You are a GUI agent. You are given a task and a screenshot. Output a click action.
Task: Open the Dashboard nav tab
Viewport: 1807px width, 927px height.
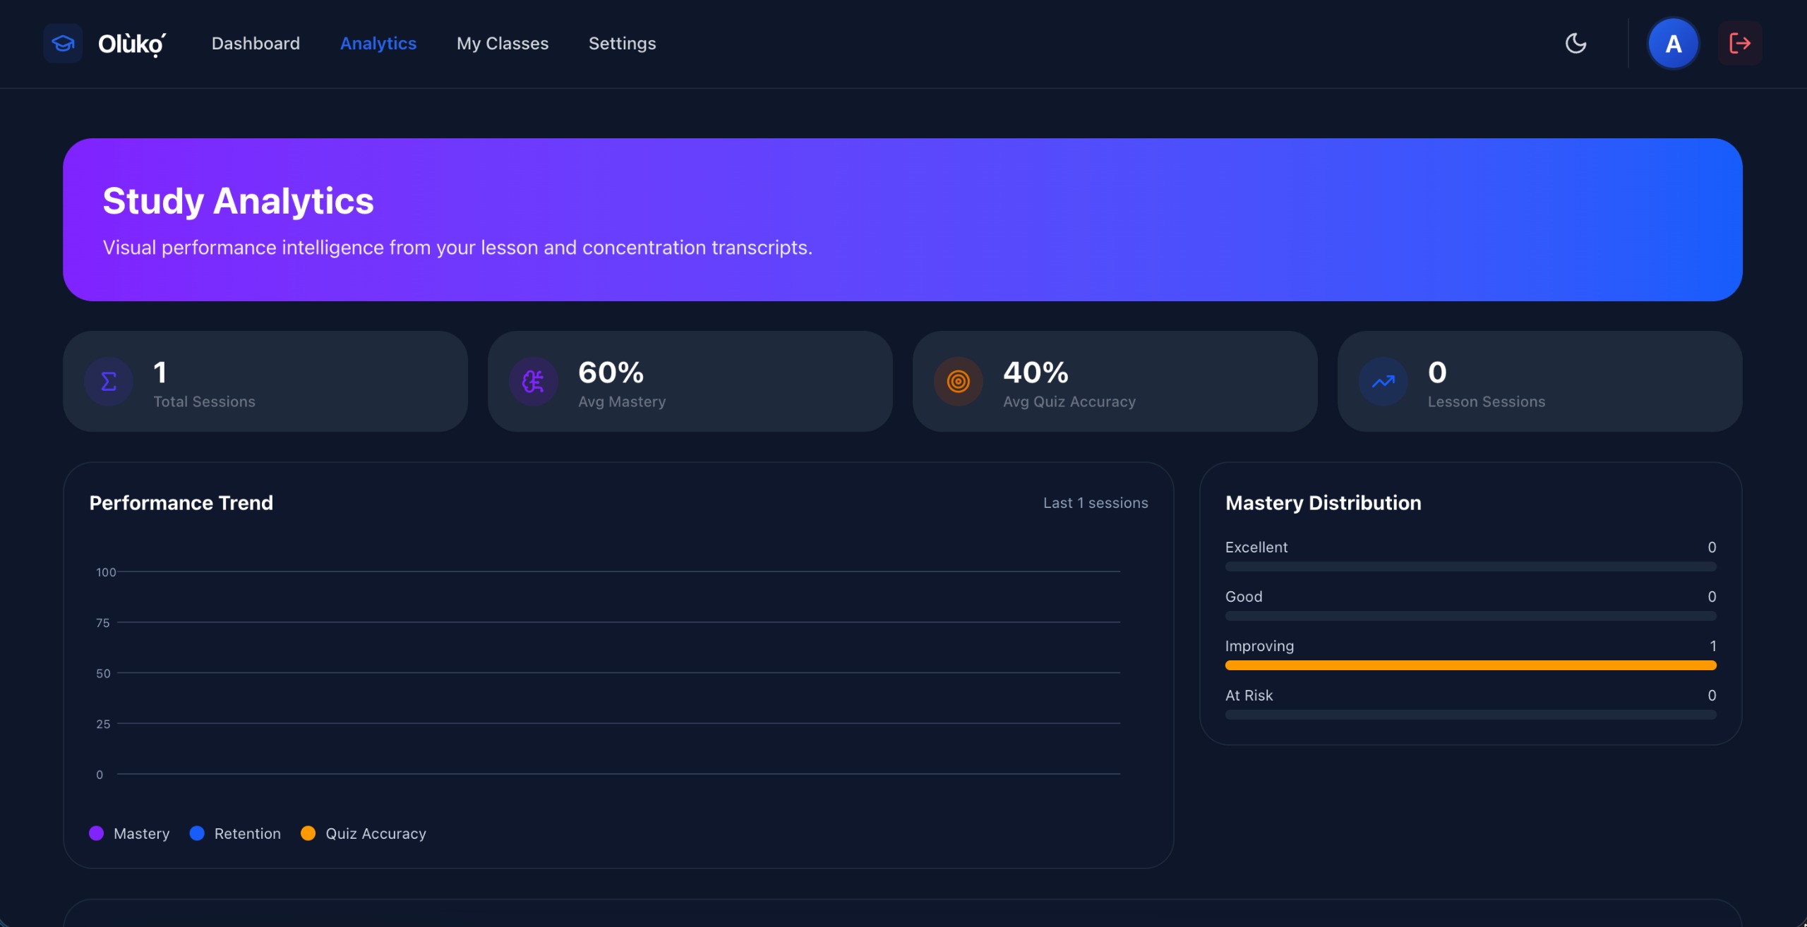256,44
